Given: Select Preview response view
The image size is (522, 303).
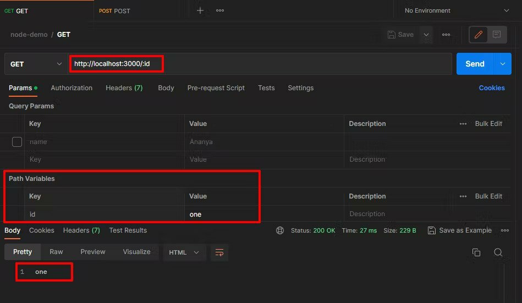Looking at the screenshot, I should coord(93,252).
